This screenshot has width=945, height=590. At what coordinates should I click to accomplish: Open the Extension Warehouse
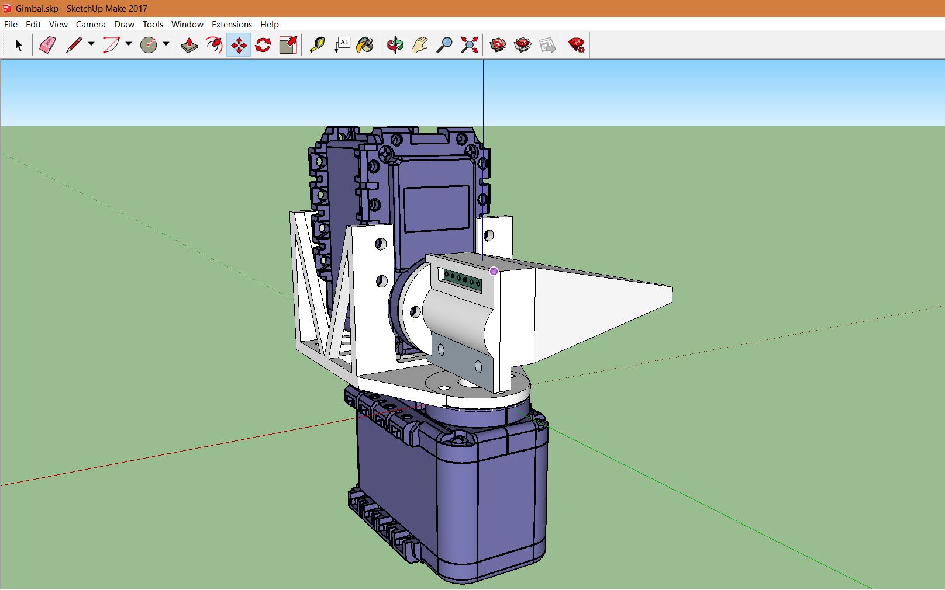click(x=523, y=45)
